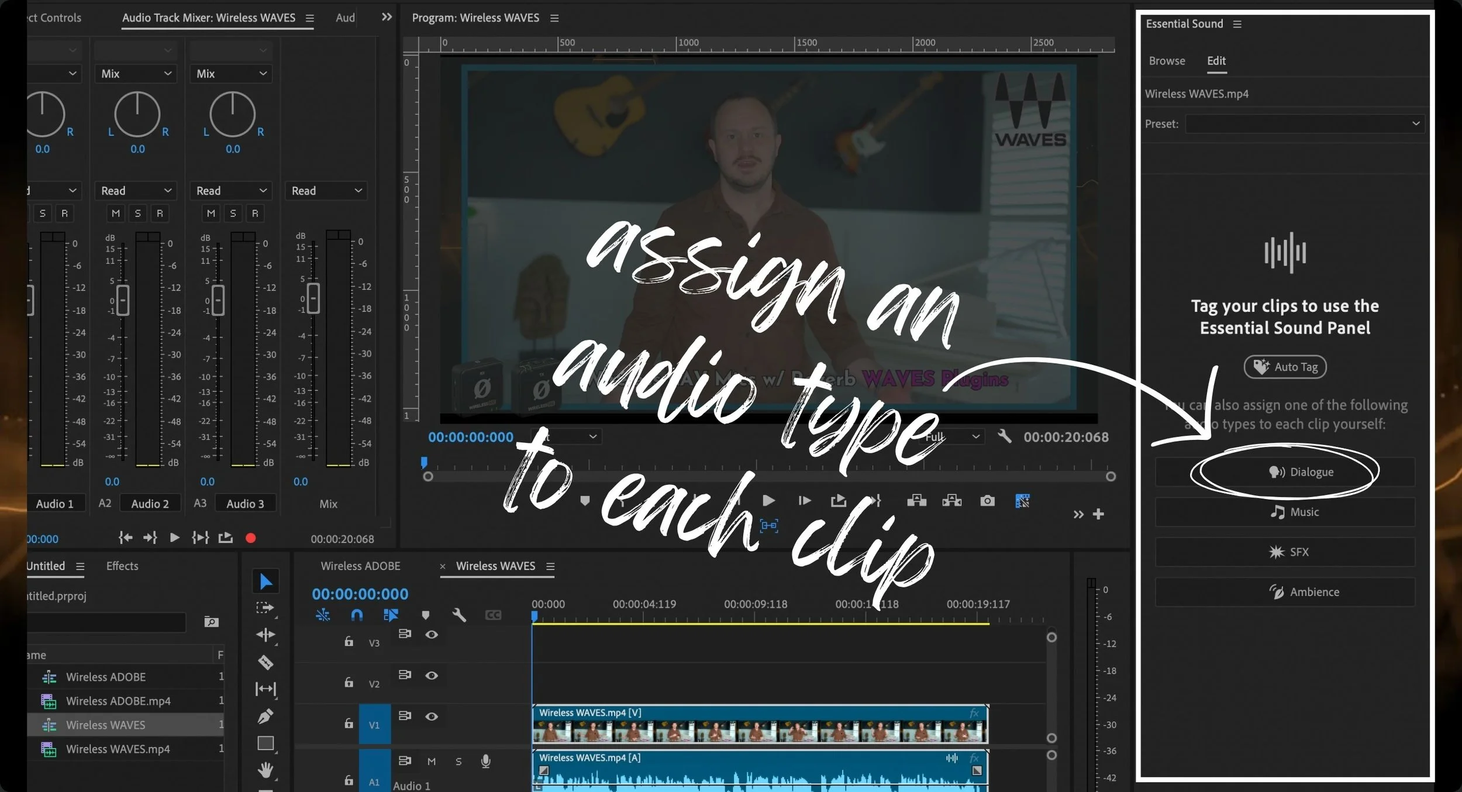Open timeline display settings wrench
Screen dimensions: 1462x792
pyautogui.click(x=459, y=615)
